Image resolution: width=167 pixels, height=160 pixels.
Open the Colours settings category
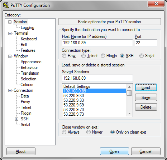click(27, 85)
